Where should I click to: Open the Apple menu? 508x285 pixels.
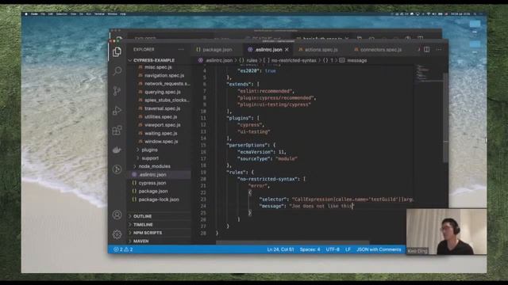click(26, 14)
